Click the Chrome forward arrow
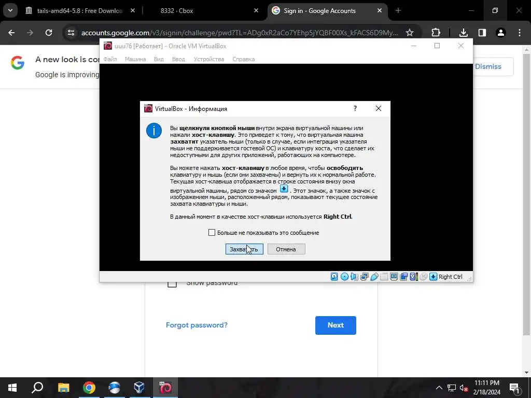This screenshot has height=398, width=531. [30, 33]
